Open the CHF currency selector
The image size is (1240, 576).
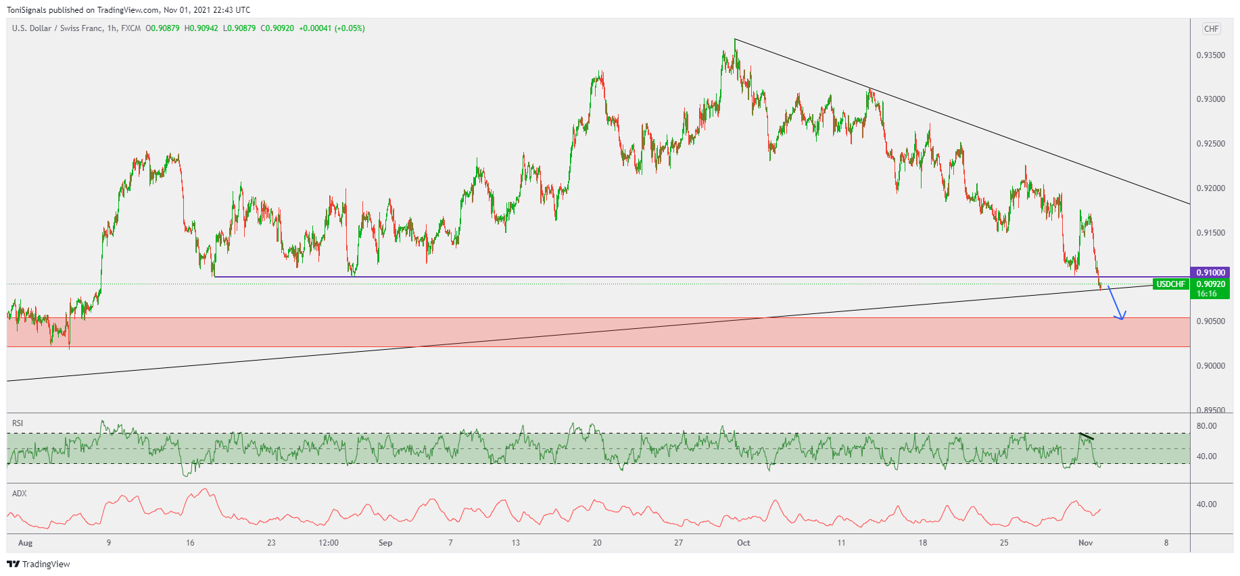click(1211, 29)
